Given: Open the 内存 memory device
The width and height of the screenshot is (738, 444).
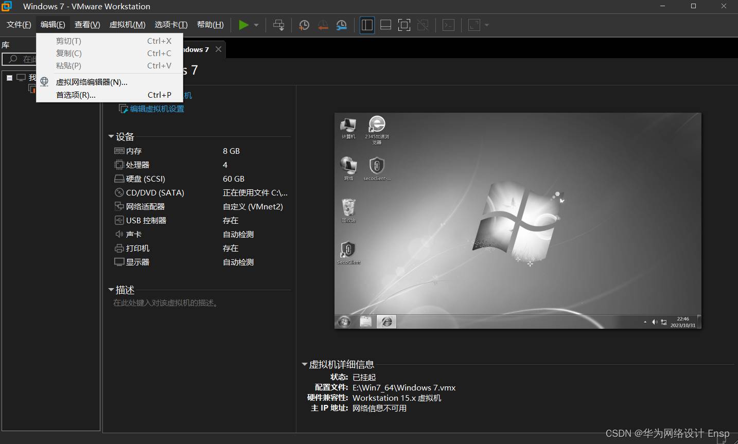Looking at the screenshot, I should (134, 151).
